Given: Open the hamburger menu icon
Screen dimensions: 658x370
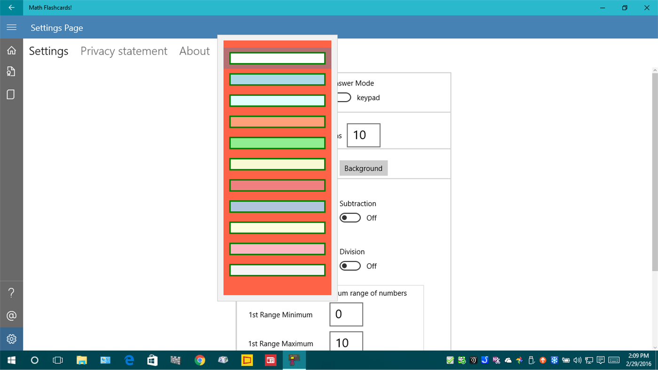Looking at the screenshot, I should point(11,27).
